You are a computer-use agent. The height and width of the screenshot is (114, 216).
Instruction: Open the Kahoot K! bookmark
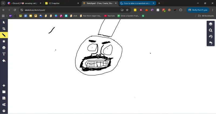coord(10,16)
